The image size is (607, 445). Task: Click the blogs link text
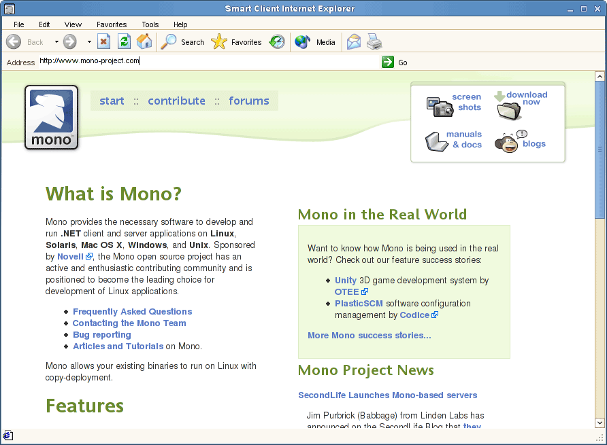(534, 144)
